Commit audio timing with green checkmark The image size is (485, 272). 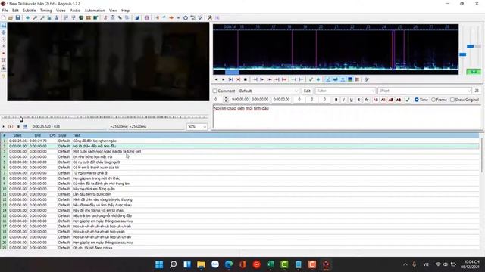tap(311, 79)
